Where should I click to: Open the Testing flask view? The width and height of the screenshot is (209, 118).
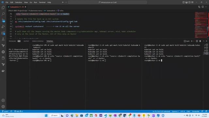(3, 39)
